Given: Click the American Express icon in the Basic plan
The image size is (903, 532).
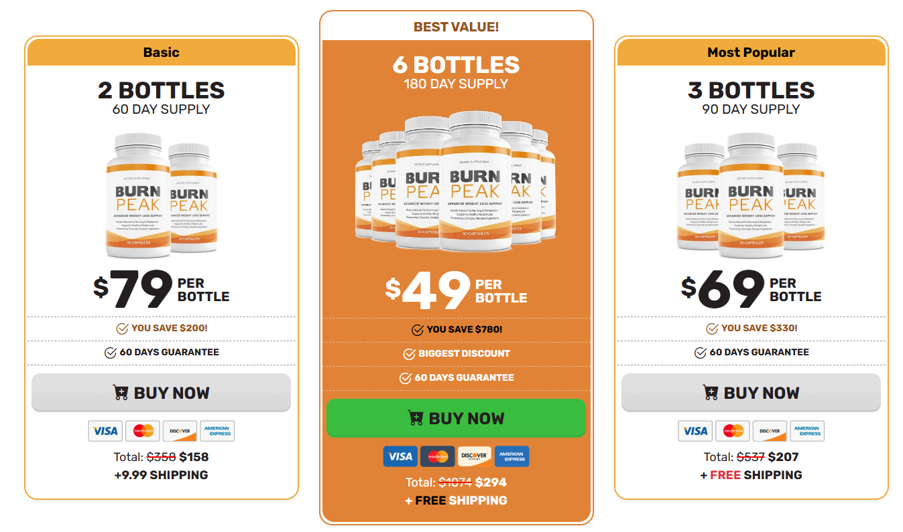Looking at the screenshot, I should click(217, 431).
